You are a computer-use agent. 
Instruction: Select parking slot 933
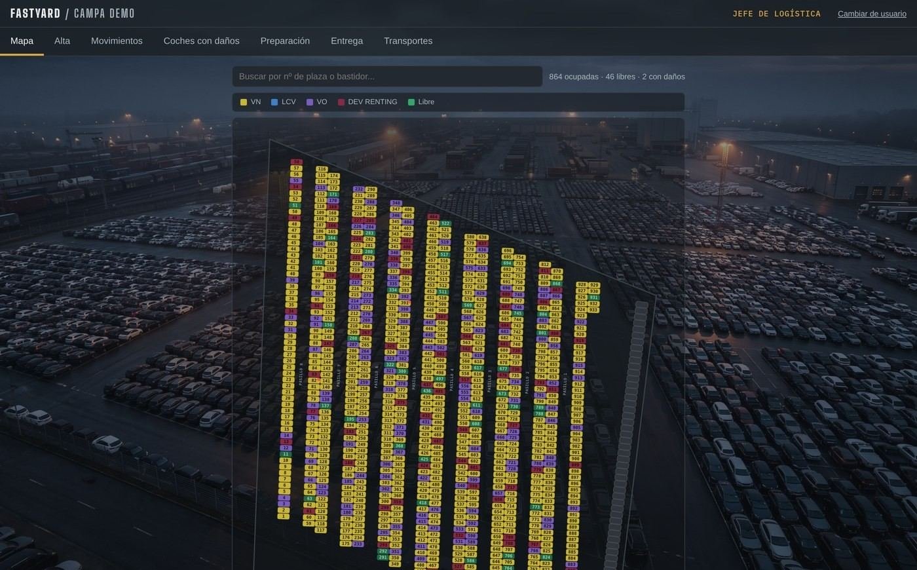pyautogui.click(x=593, y=310)
